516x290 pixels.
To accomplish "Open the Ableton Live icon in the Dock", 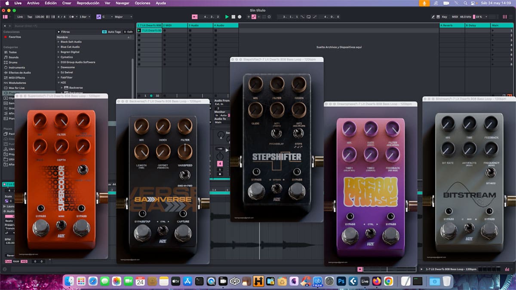I will tap(365, 281).
